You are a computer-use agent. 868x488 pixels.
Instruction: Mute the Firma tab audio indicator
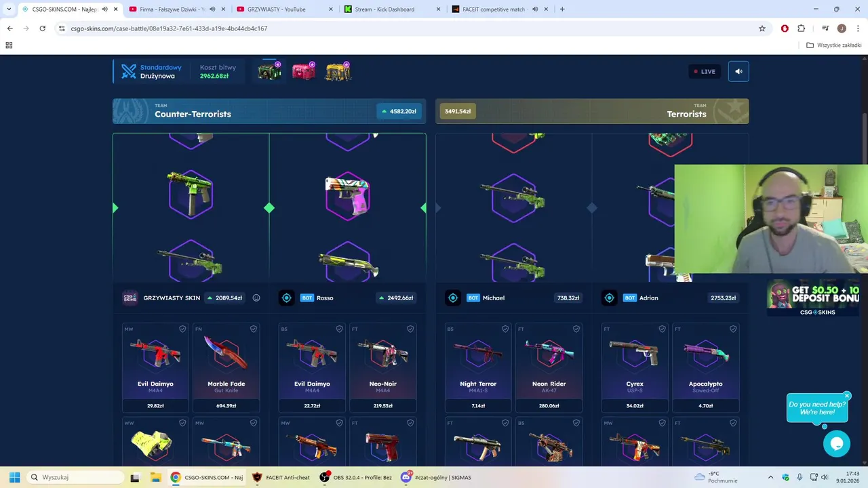(212, 9)
